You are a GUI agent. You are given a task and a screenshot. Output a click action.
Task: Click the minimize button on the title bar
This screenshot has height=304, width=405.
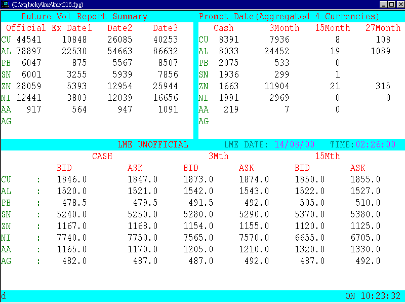pos(383,4)
